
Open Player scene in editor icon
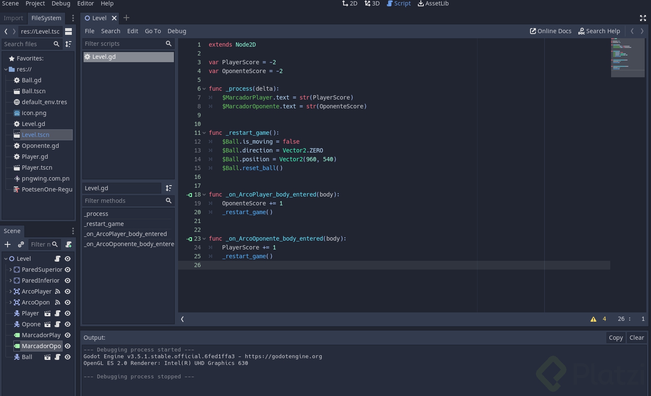47,313
